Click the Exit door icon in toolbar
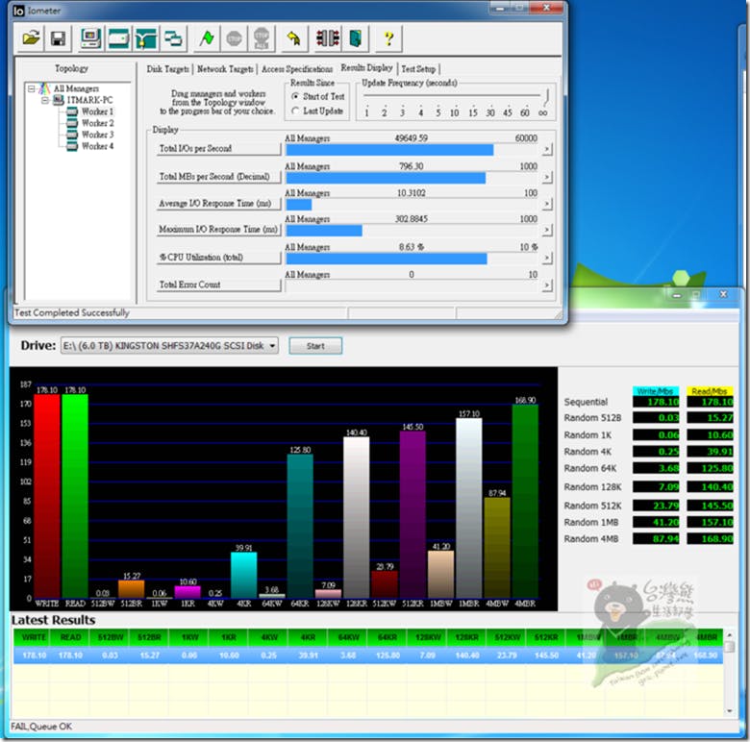This screenshot has height=742, width=750. click(356, 38)
